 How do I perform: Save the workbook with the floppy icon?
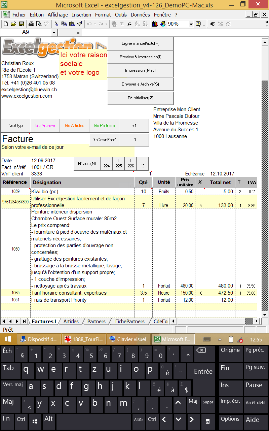tap(21, 24)
